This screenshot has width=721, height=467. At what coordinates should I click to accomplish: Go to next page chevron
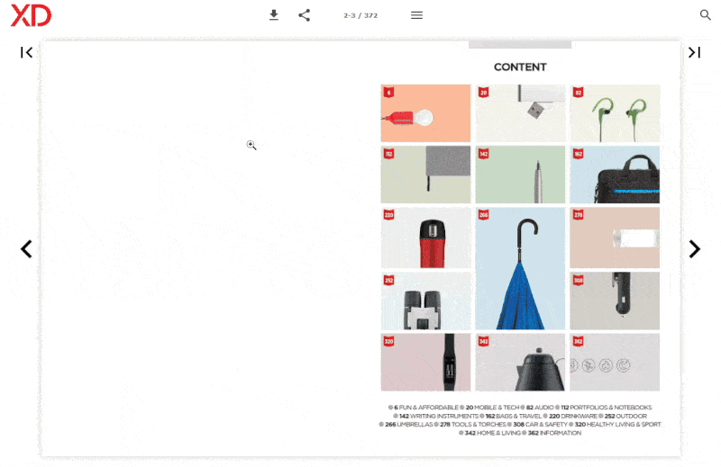694,249
